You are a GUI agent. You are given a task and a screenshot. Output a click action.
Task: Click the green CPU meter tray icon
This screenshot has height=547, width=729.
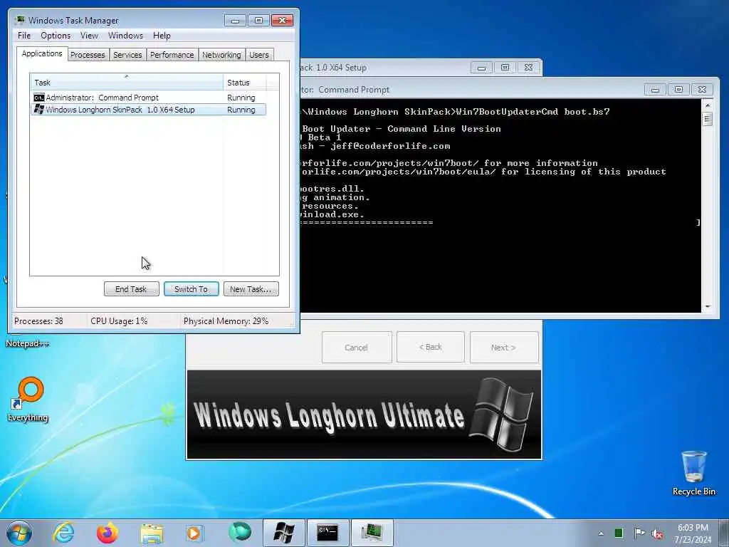tap(619, 533)
